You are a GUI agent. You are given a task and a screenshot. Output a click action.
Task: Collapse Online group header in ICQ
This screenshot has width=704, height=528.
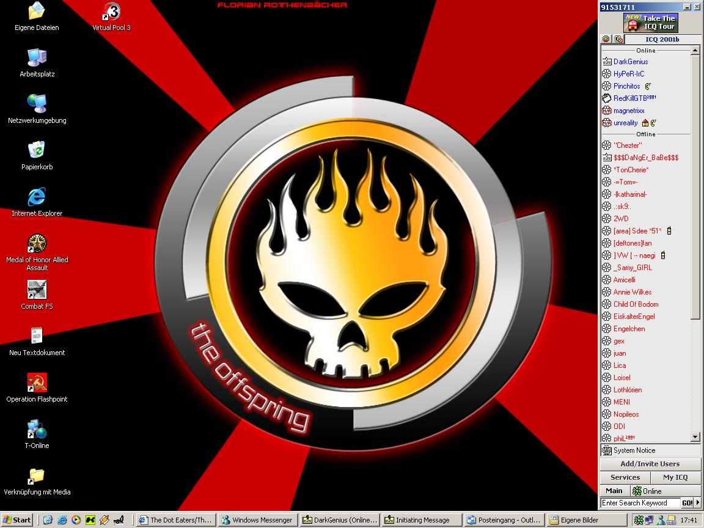[645, 50]
